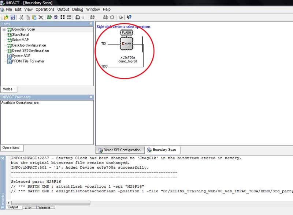Select Boundary Scan in the Flows tree

click(23, 29)
